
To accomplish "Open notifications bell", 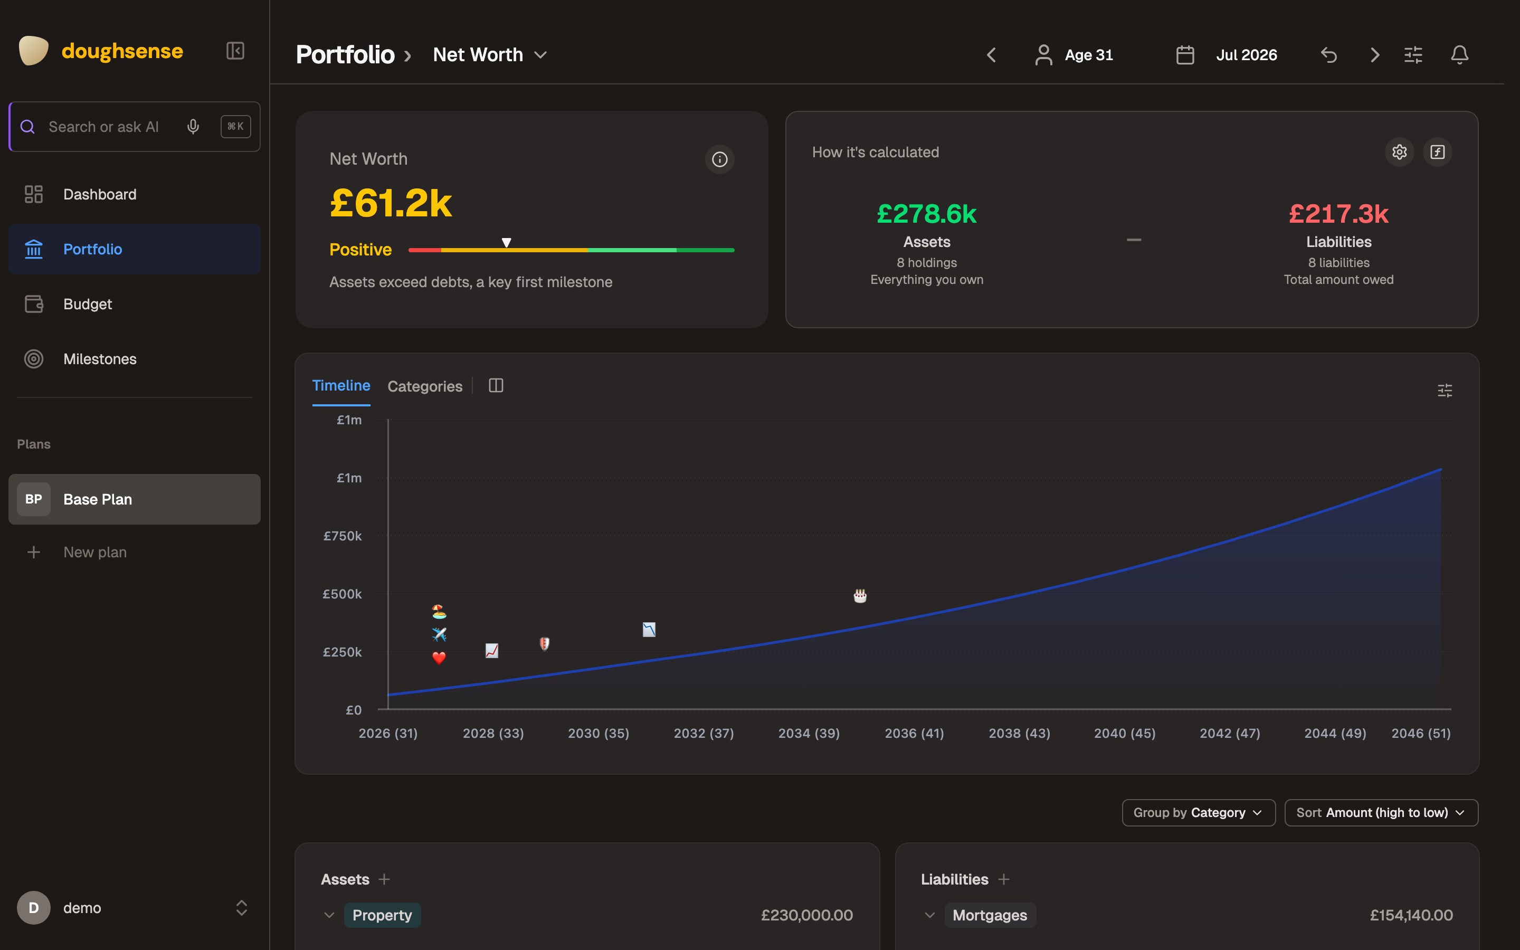I will coord(1459,55).
